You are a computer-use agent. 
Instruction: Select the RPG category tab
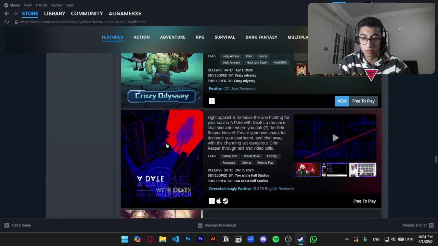(x=200, y=37)
